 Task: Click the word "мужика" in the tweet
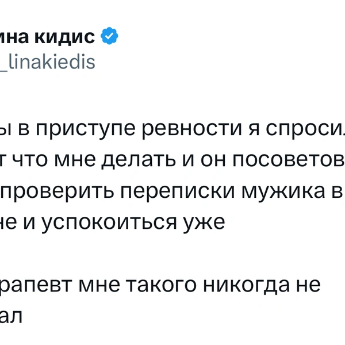pos(283,192)
